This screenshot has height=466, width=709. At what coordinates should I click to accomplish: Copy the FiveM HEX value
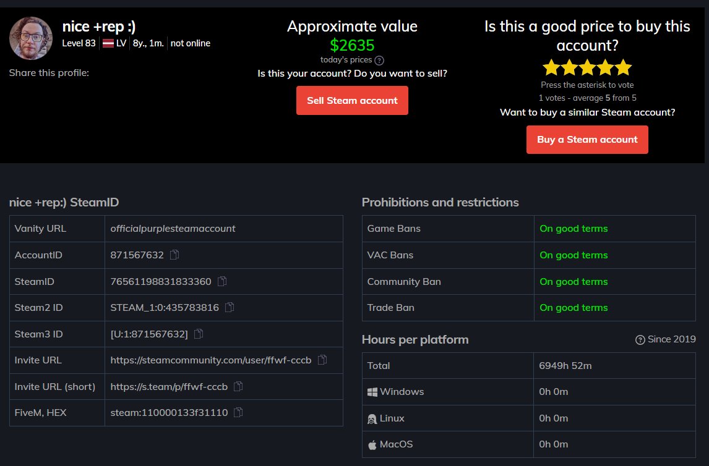[238, 412]
